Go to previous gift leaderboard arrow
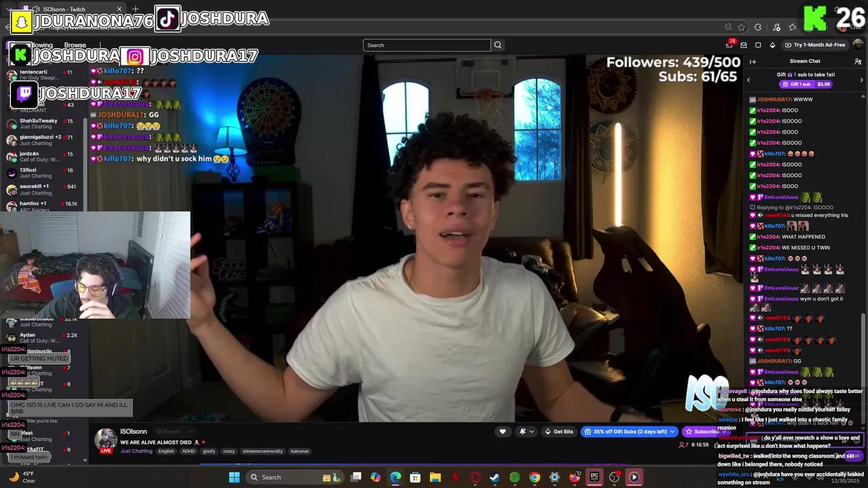Screen dimensions: 868x488 pos(749,80)
